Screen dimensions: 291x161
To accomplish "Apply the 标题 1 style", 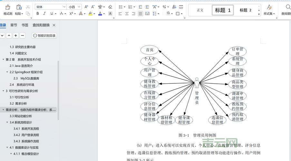I will 223,10.
